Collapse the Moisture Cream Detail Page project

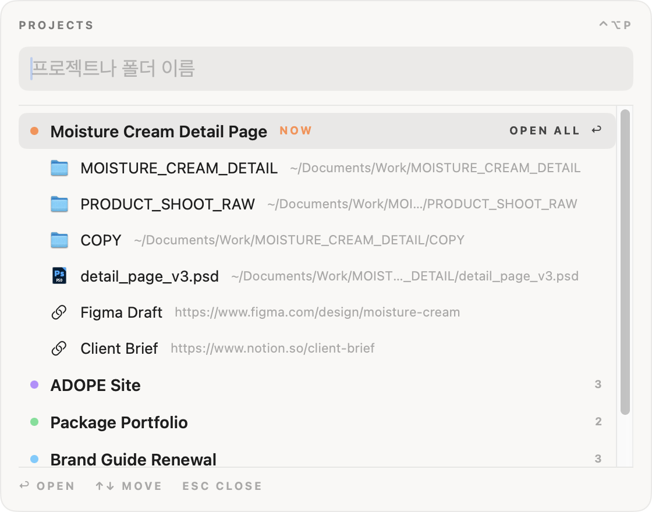(317, 131)
